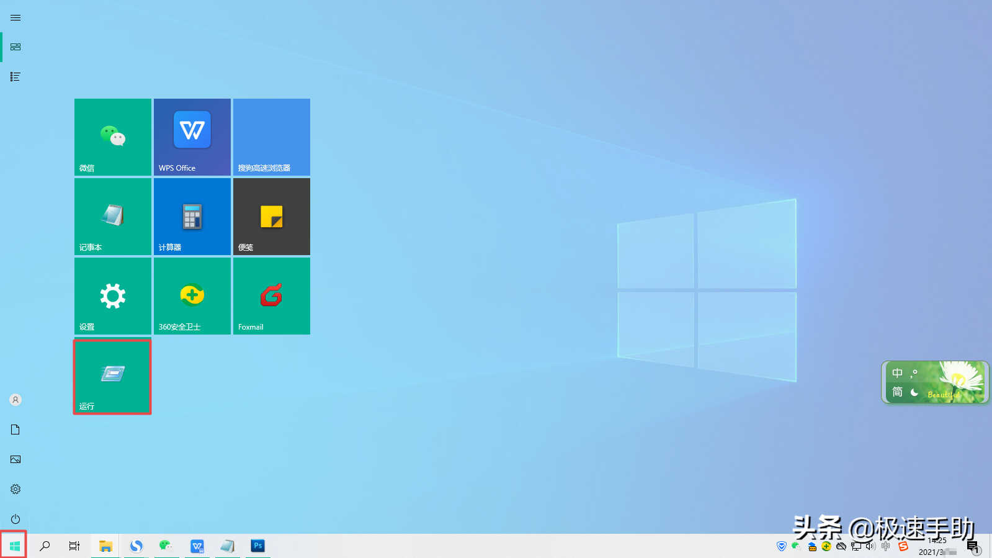Open the 微信 (WeChat) tile

click(113, 137)
